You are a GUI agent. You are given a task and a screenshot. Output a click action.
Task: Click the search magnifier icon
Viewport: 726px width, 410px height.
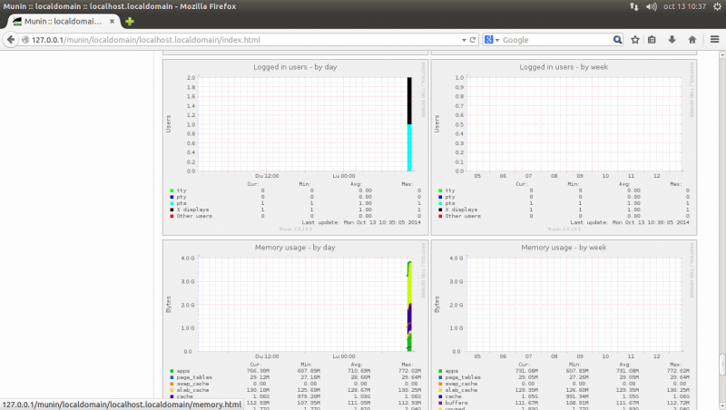click(x=617, y=40)
